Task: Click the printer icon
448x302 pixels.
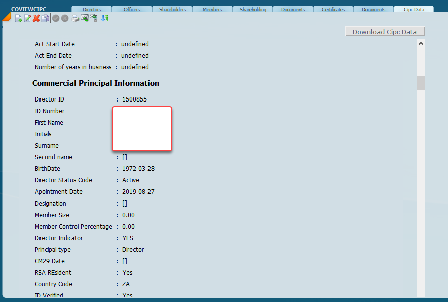Action: pyautogui.click(x=76, y=18)
